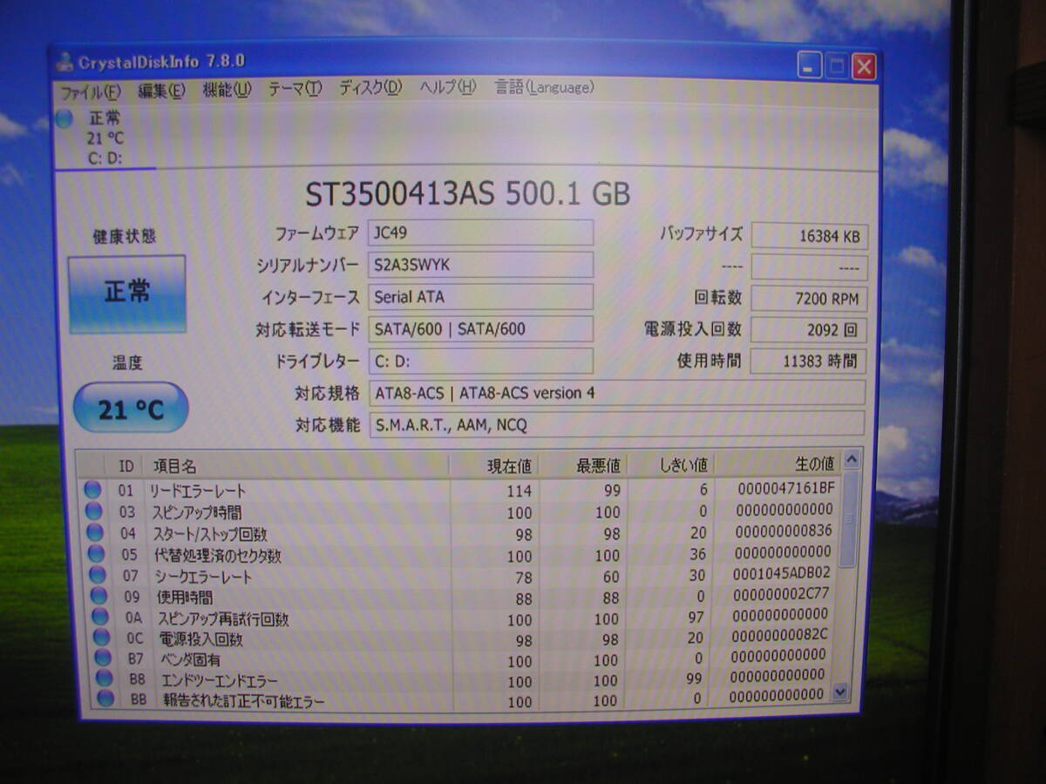
Task: Maximize the CrystalDiskInfo window
Action: [836, 66]
